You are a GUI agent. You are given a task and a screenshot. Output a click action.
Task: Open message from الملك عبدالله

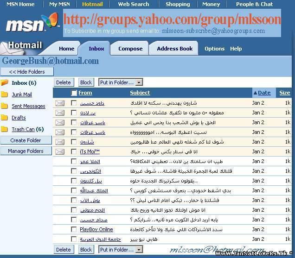tap(94, 190)
